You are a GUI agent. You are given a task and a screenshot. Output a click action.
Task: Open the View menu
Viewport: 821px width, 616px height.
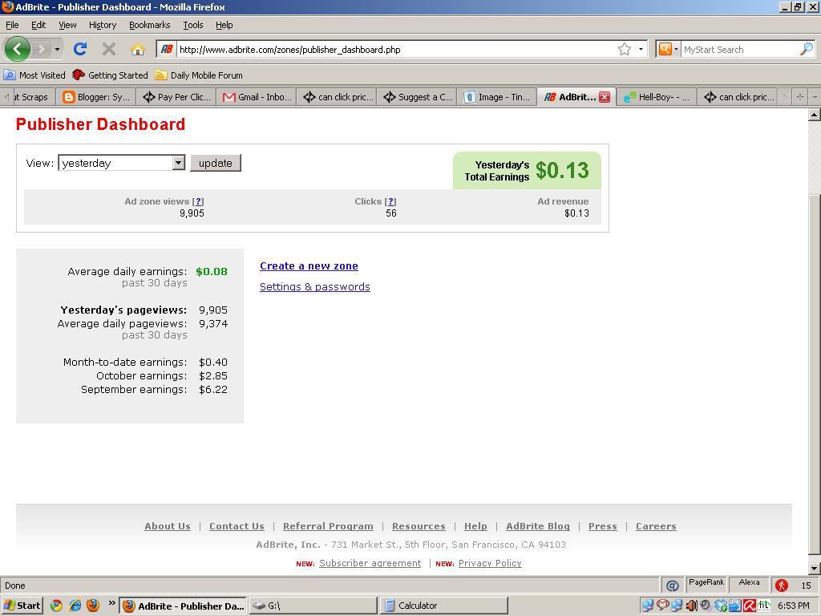[x=67, y=25]
